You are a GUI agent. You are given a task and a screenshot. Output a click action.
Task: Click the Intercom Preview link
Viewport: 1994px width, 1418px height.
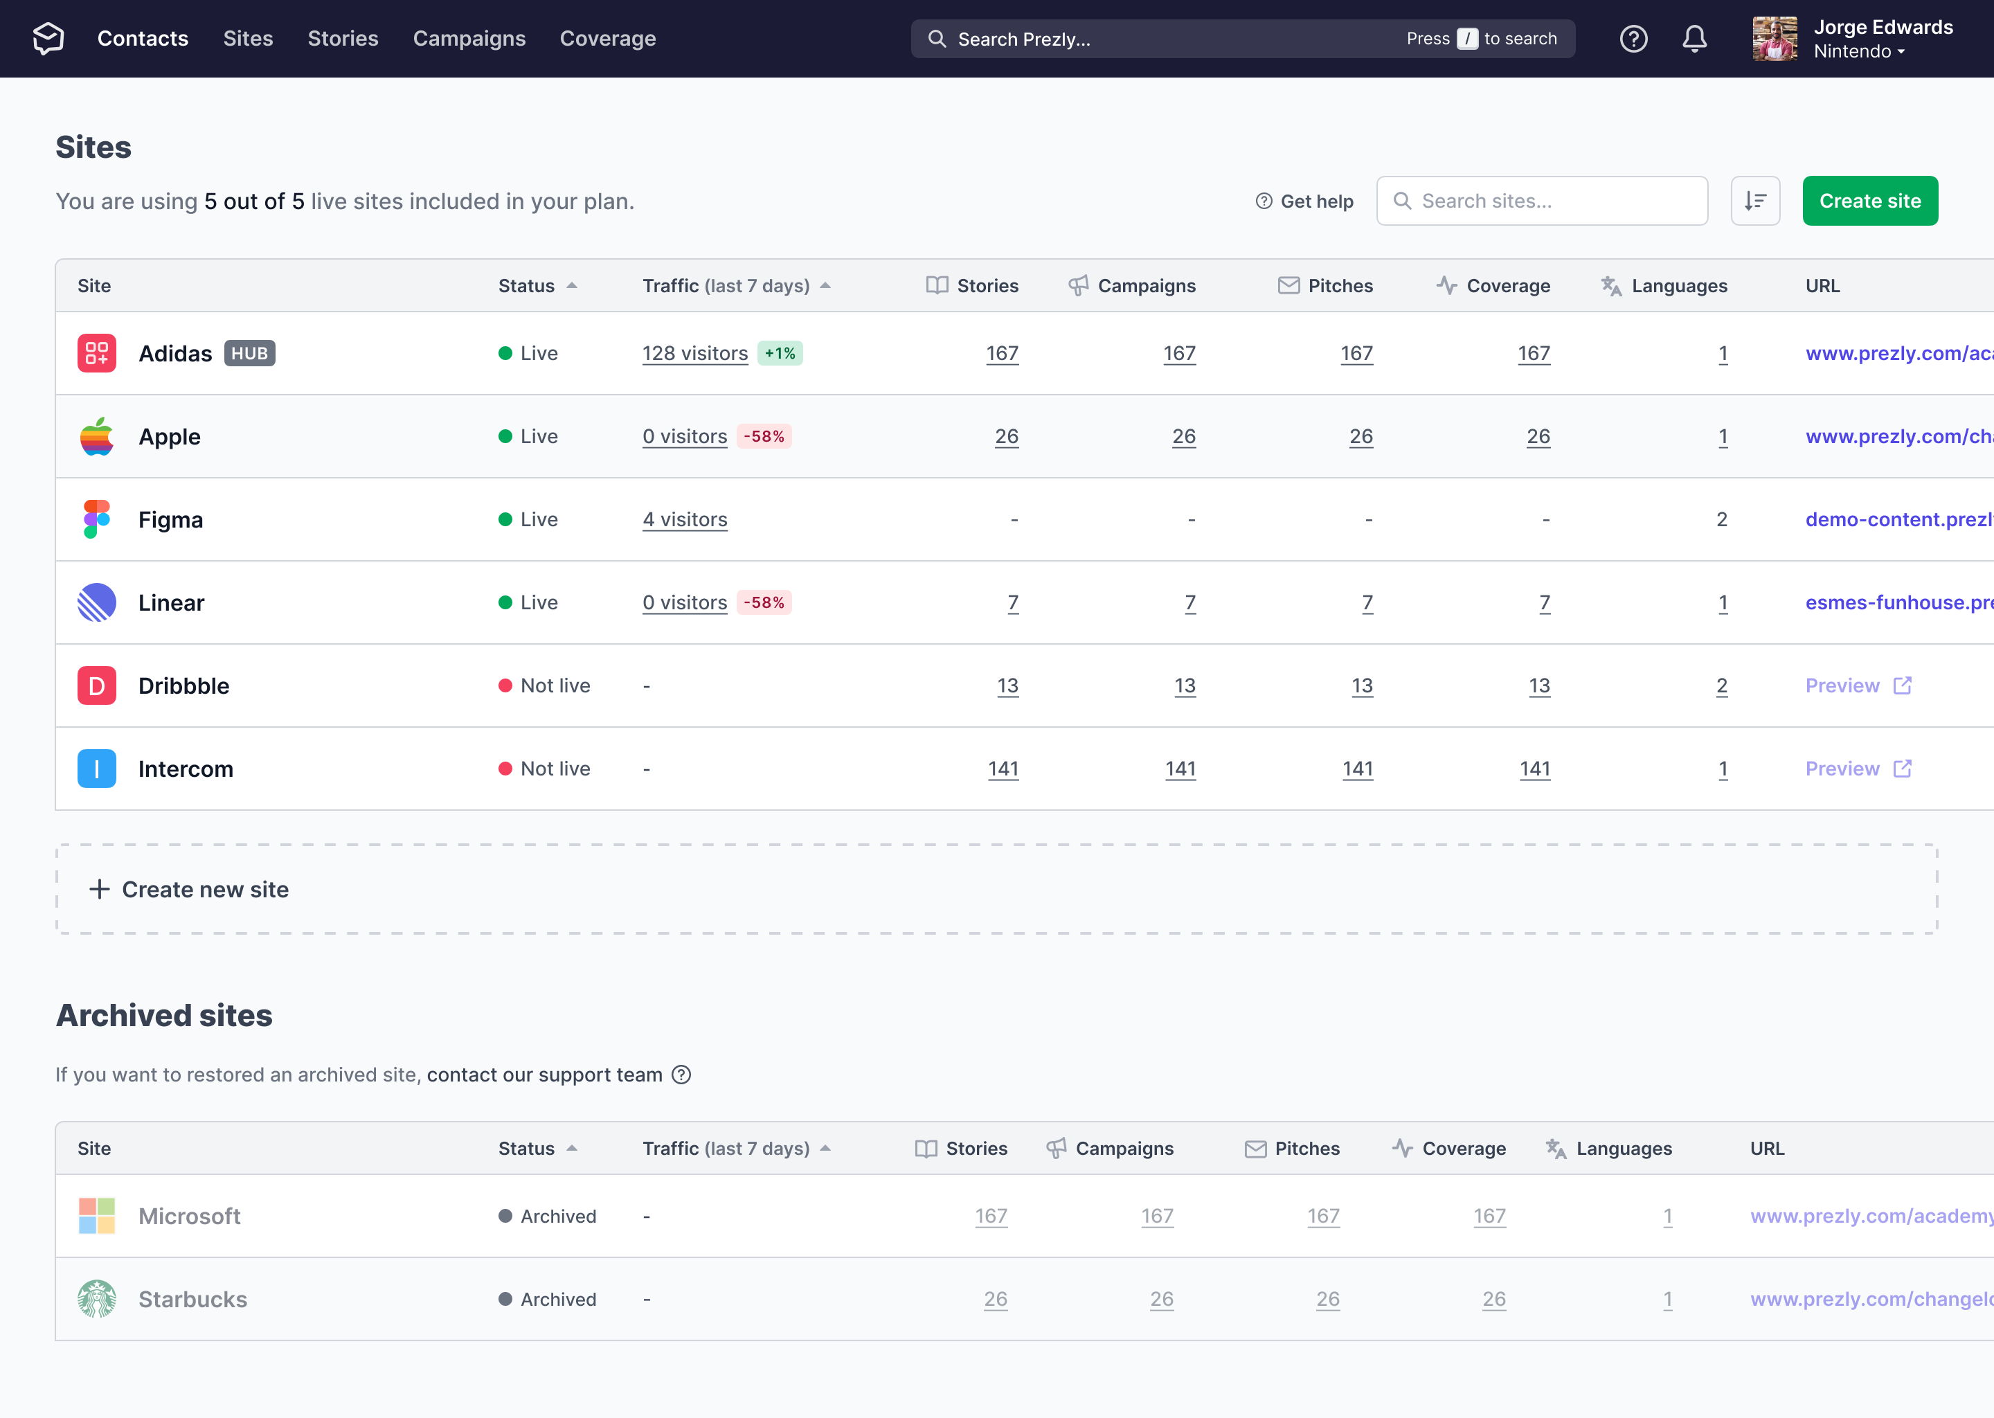click(x=1842, y=769)
